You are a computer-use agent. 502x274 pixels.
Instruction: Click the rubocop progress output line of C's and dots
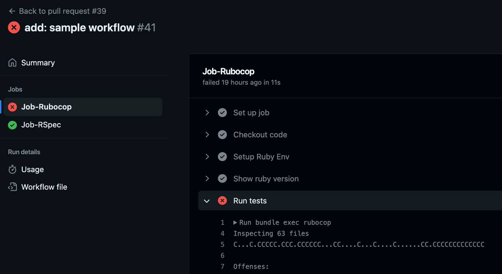click(x=359, y=244)
